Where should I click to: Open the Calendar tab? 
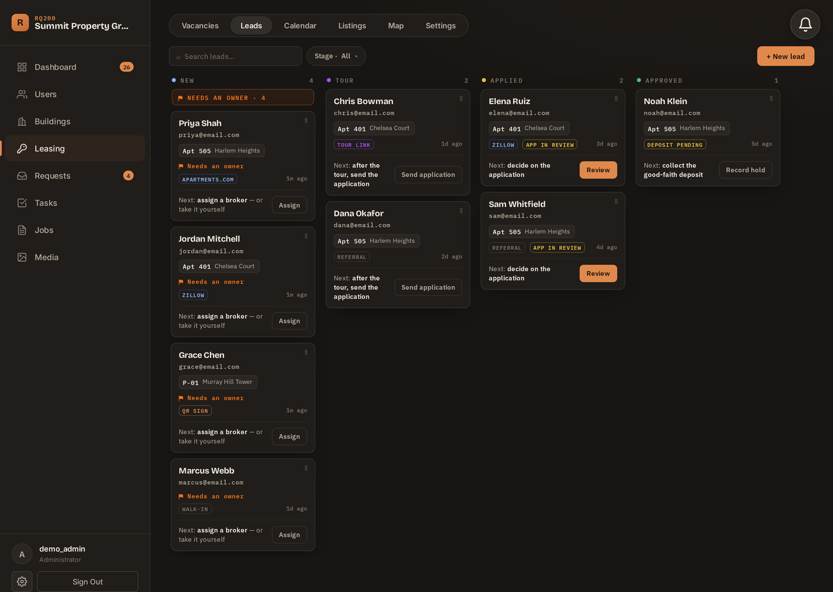(300, 25)
